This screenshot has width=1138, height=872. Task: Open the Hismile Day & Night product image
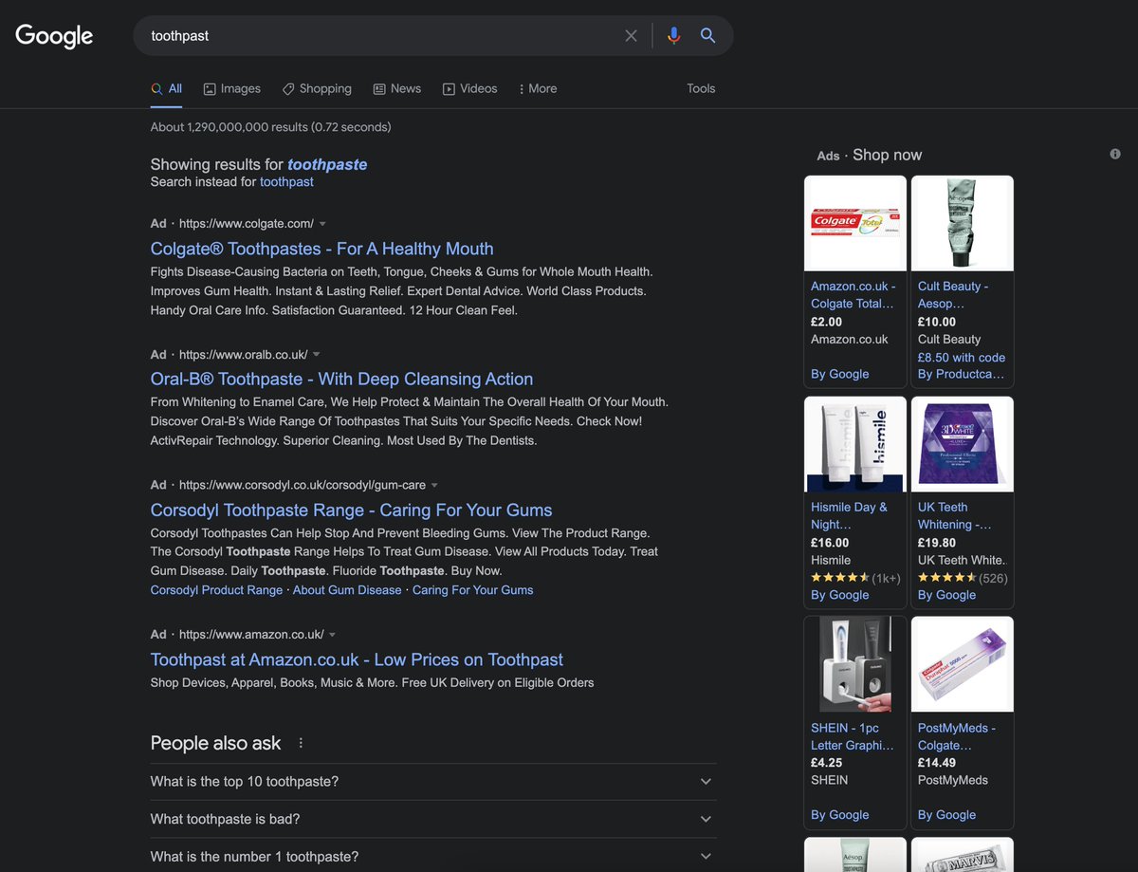click(x=855, y=444)
